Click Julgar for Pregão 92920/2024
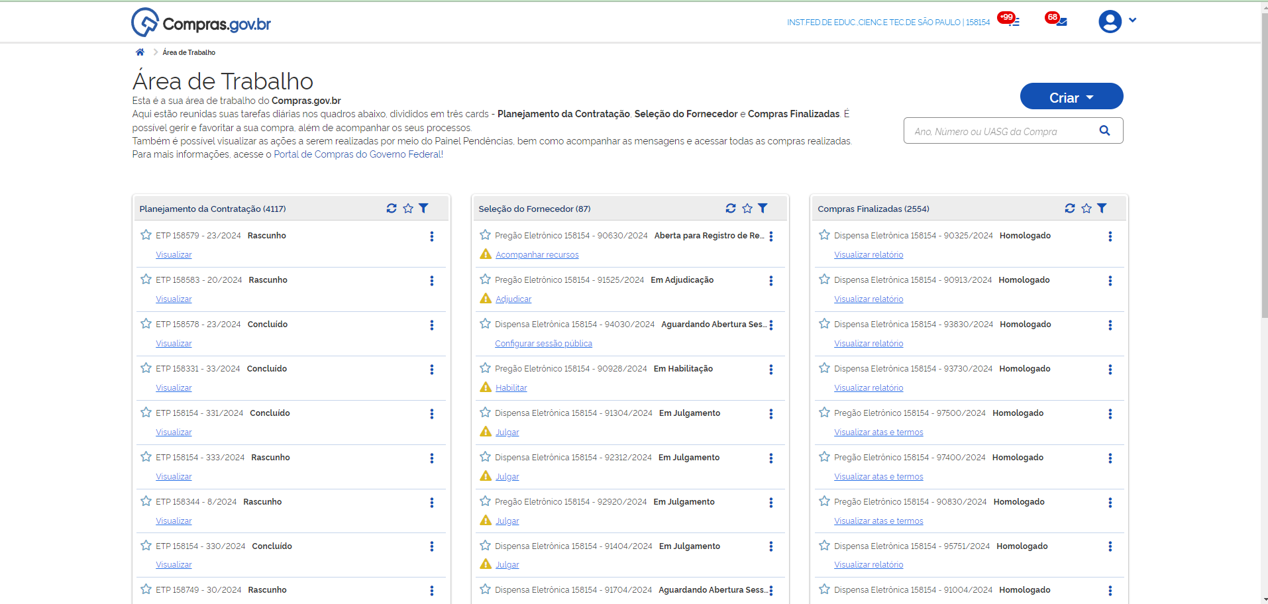 click(x=507, y=521)
